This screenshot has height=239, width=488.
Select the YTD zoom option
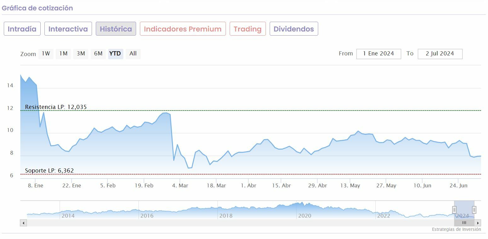click(x=115, y=54)
